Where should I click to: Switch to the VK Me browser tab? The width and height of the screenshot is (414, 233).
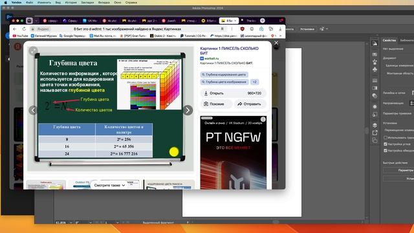coord(90,21)
